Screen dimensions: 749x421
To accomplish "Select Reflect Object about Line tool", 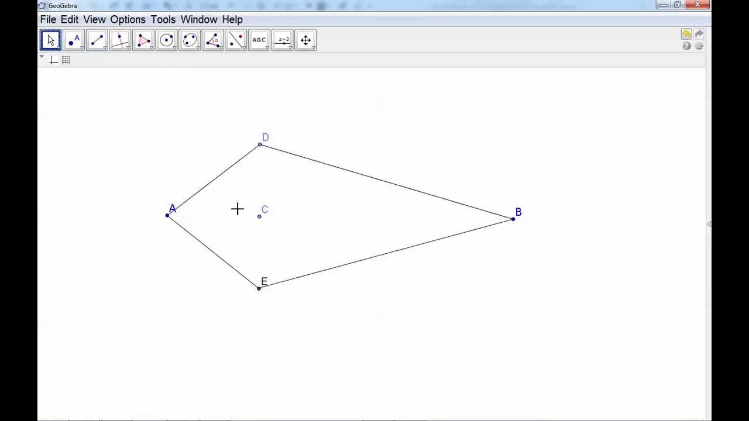I will coord(236,40).
